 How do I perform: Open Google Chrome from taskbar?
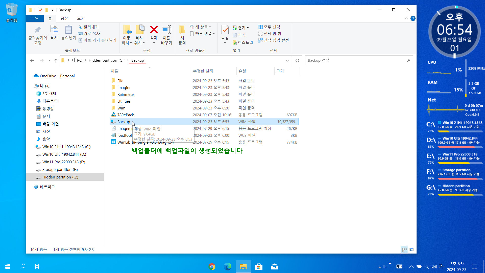[212, 267]
